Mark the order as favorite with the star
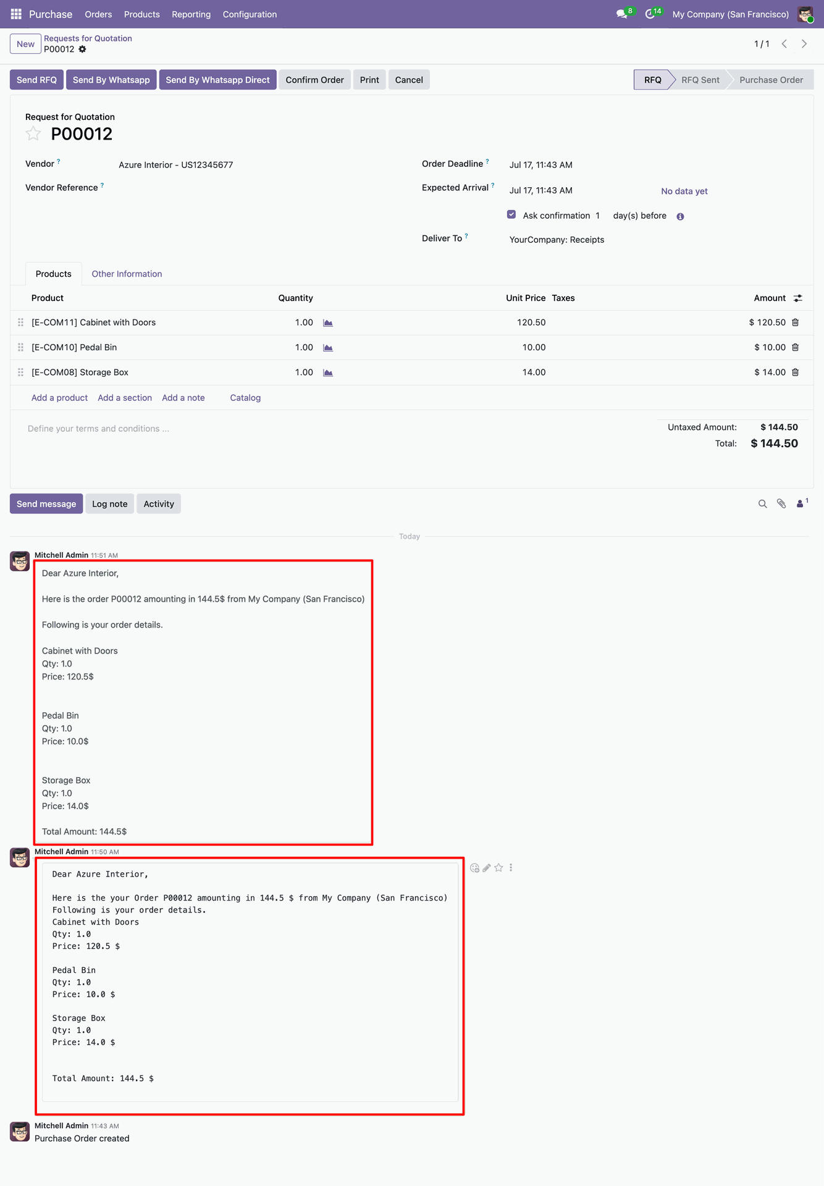Screen dimensions: 824x1186 click(x=33, y=133)
